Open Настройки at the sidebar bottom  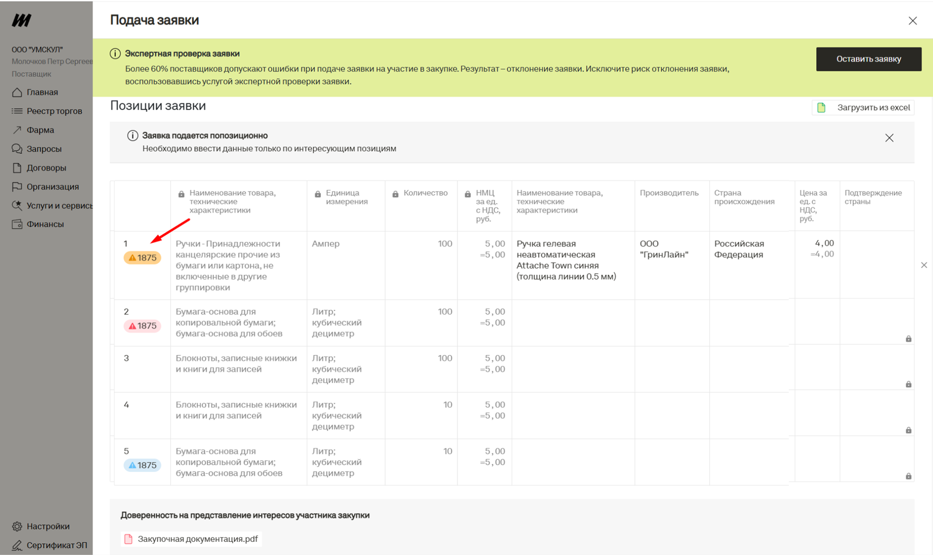pyautogui.click(x=48, y=526)
